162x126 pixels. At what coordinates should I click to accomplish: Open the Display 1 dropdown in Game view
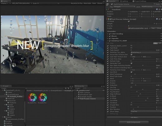click(6, 3)
